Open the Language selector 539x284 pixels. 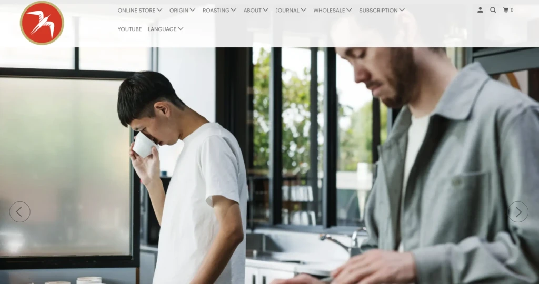point(165,29)
